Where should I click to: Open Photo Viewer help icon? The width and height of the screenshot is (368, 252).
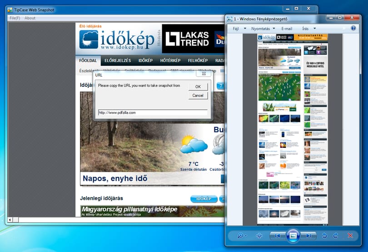(353, 28)
